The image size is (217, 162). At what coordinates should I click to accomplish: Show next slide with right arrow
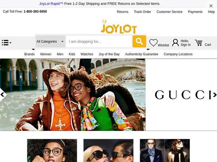click(x=215, y=95)
